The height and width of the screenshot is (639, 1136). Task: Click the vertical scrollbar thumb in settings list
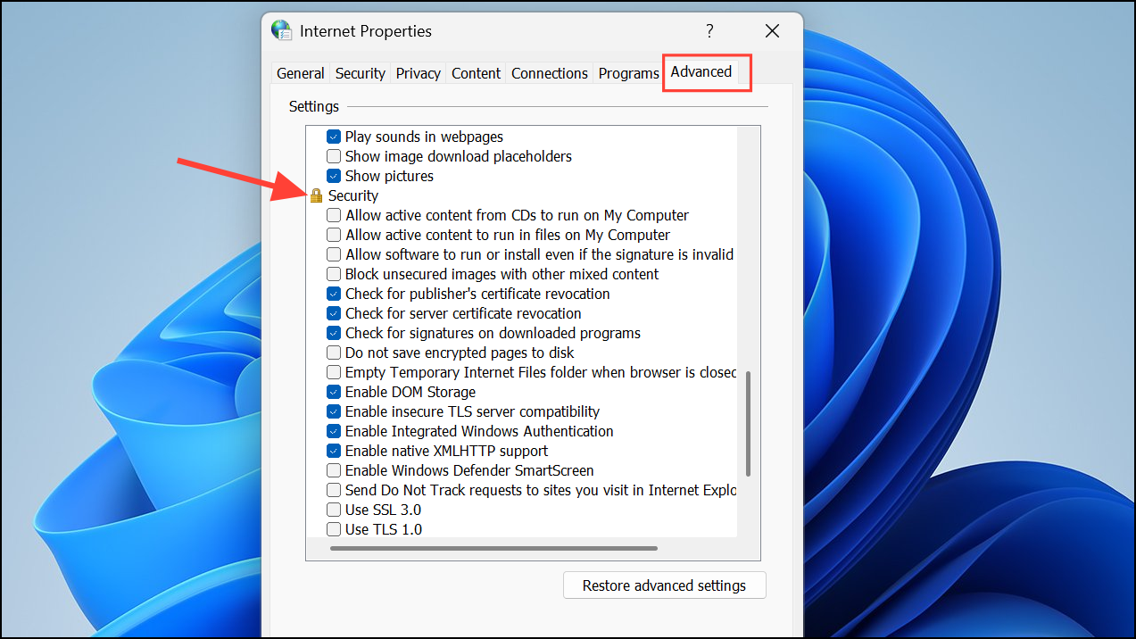748,424
